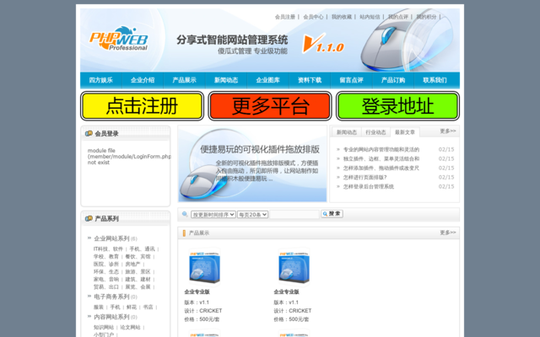Open 企业图库 in the navigation bar
This screenshot has height=337, width=540.
pyautogui.click(x=268, y=80)
